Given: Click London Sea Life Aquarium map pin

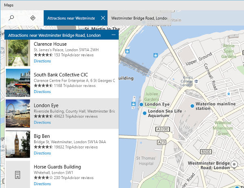Looking at the screenshot, I should point(144,113).
